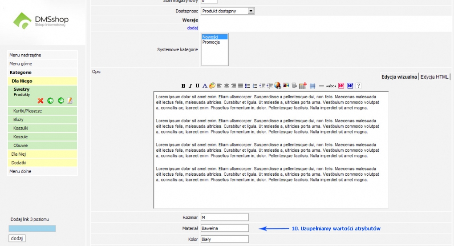This screenshot has width=454, height=246.
Task: Select Nowości in the system categories list
Action: [214, 37]
